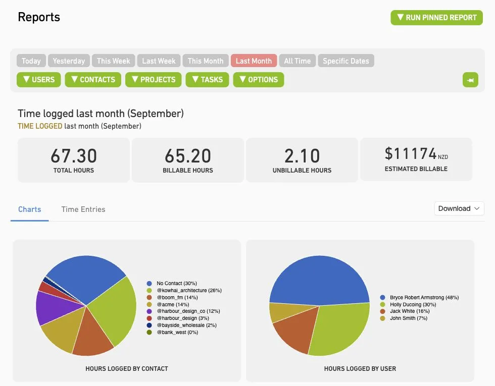Click the 2.10 Unbillable Hours card
The image size is (495, 386).
pos(302,160)
